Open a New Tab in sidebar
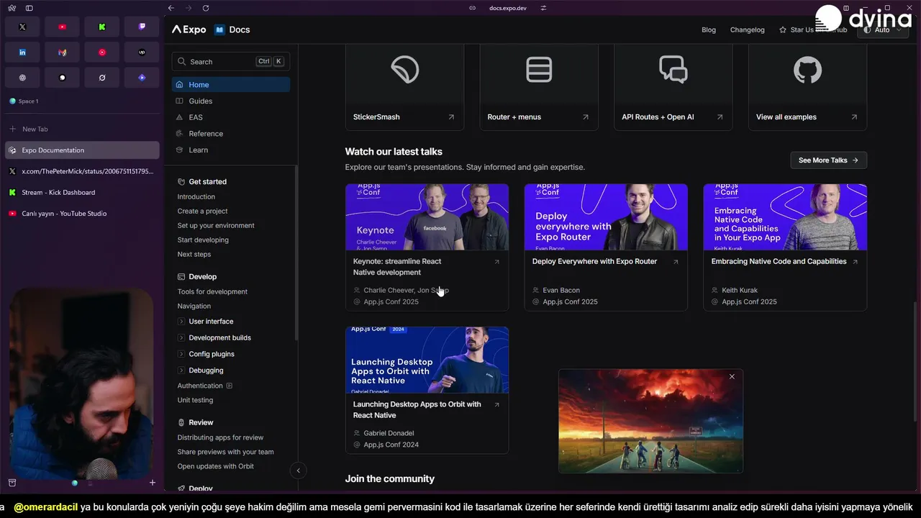921x518 pixels. 82,129
